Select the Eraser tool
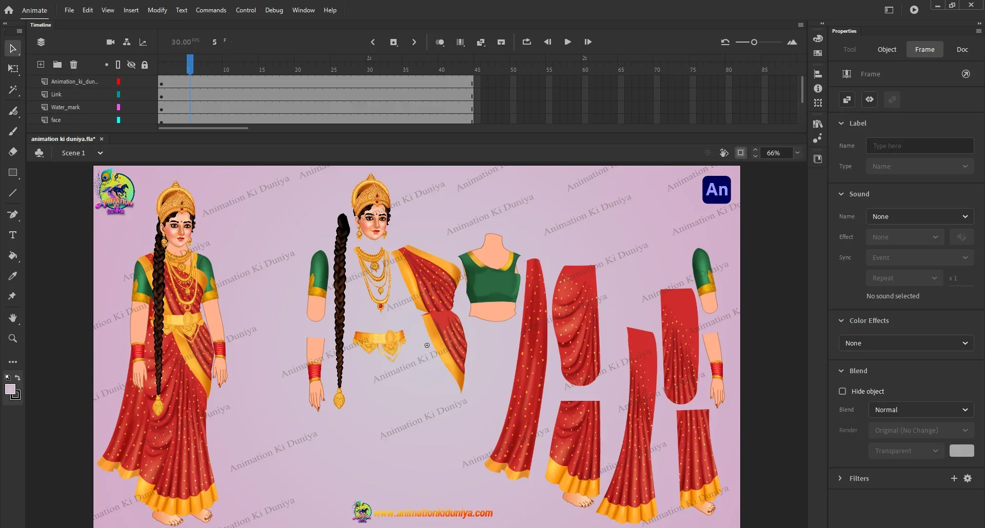 (13, 152)
